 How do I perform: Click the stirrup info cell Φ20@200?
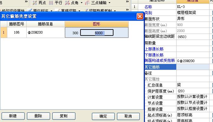tap(46, 32)
